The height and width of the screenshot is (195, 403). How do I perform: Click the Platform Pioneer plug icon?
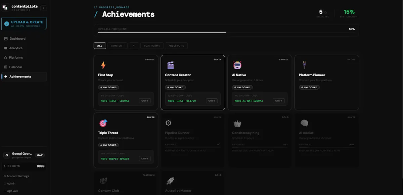pyautogui.click(x=304, y=65)
